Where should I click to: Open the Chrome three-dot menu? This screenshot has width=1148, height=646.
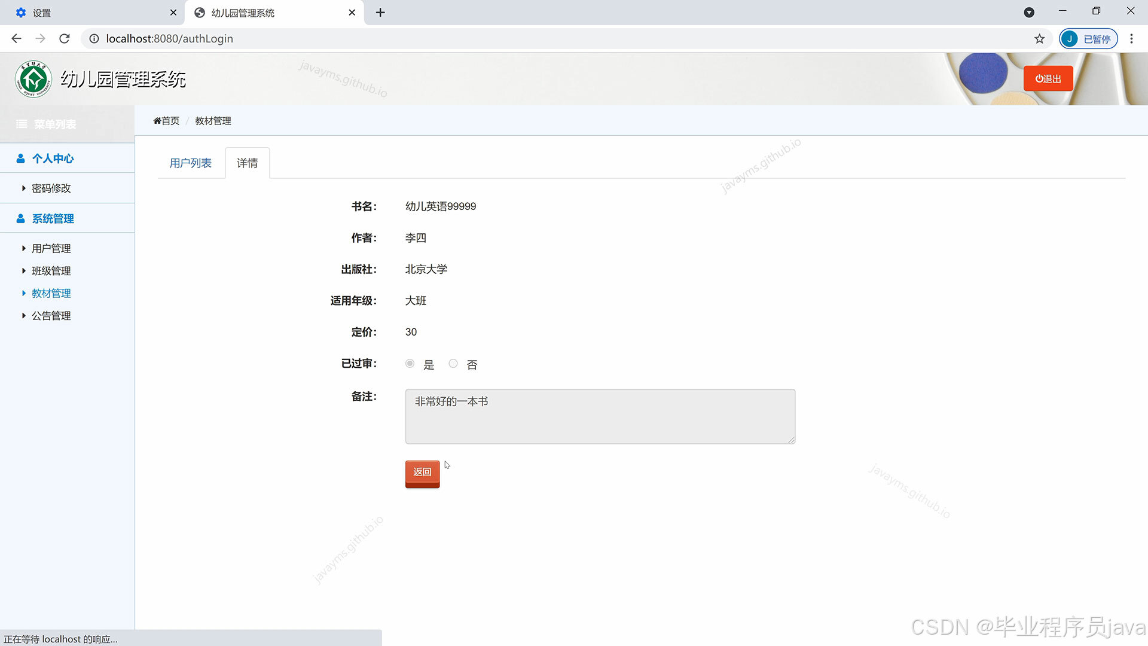click(1131, 38)
